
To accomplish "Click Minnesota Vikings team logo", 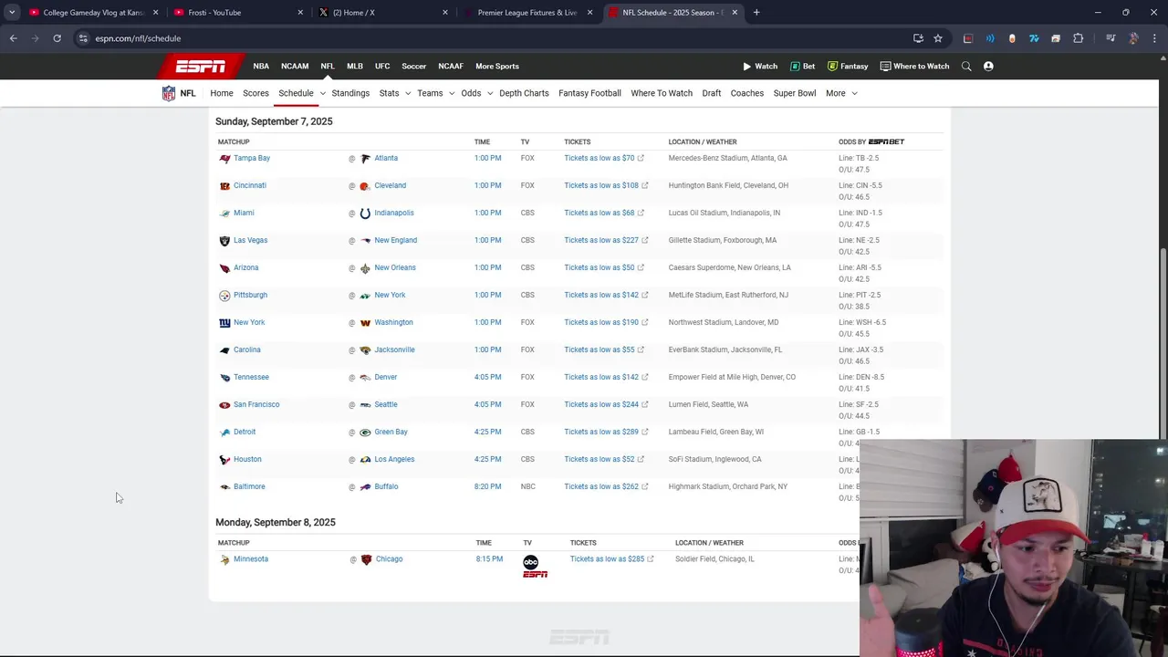I will click(224, 559).
